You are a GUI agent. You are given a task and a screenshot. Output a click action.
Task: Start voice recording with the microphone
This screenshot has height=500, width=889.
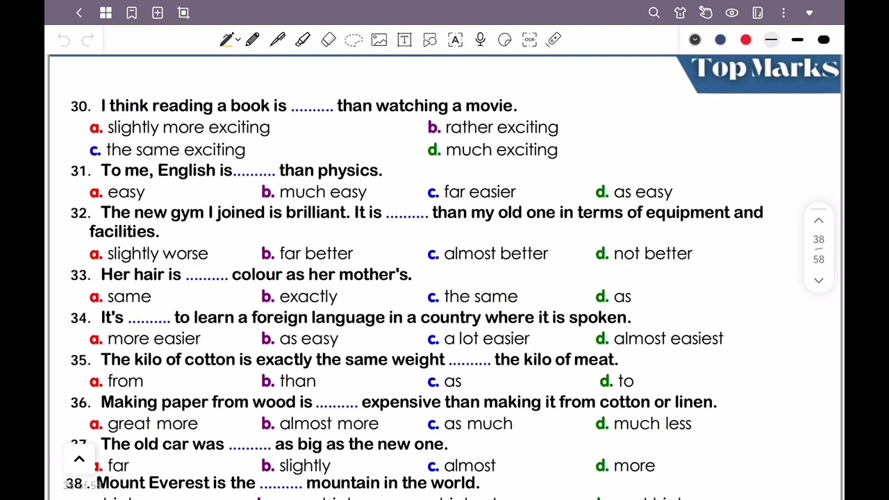click(x=480, y=40)
